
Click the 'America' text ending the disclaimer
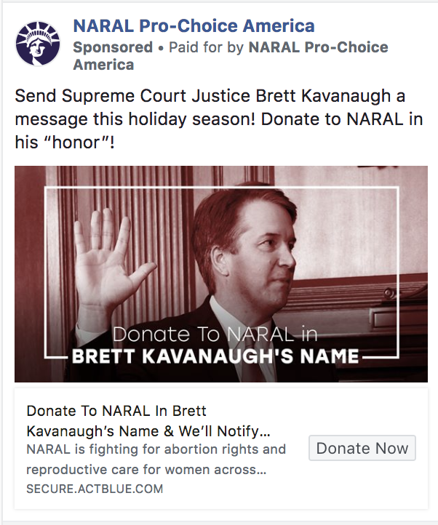103,65
